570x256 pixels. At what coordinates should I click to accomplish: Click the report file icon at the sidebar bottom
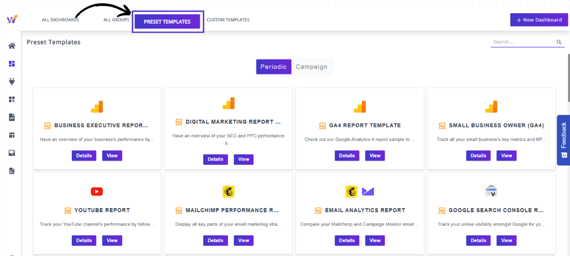[x=12, y=171]
